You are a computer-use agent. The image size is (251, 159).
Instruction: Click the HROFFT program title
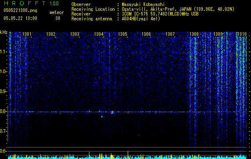coord(25,3)
